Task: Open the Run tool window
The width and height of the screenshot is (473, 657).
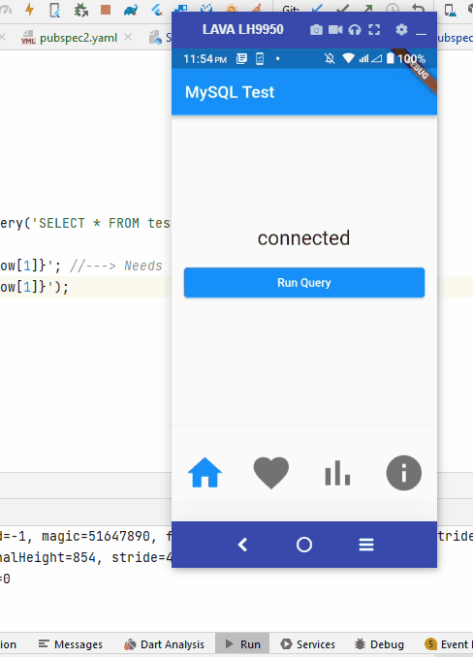Action: tap(242, 644)
